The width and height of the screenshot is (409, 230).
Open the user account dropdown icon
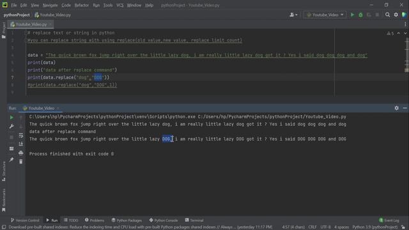tap(293, 15)
